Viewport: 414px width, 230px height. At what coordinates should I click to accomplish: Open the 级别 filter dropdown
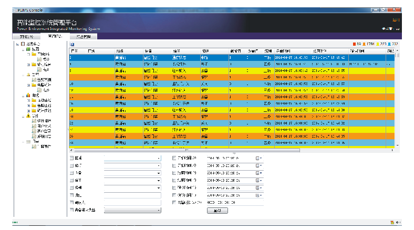point(159,188)
